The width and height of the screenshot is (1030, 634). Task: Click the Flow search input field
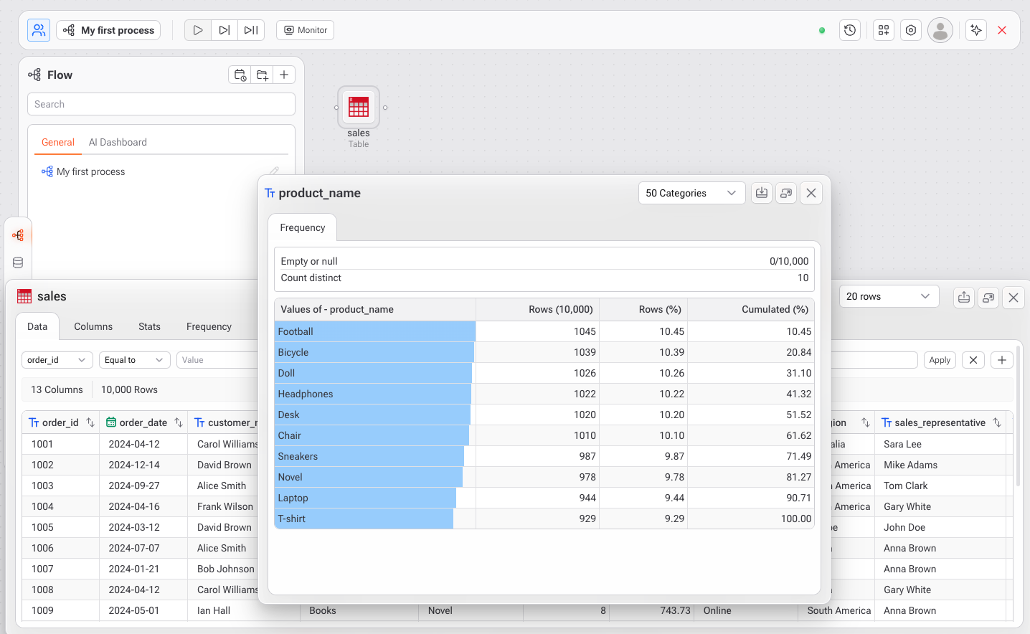[x=161, y=104]
